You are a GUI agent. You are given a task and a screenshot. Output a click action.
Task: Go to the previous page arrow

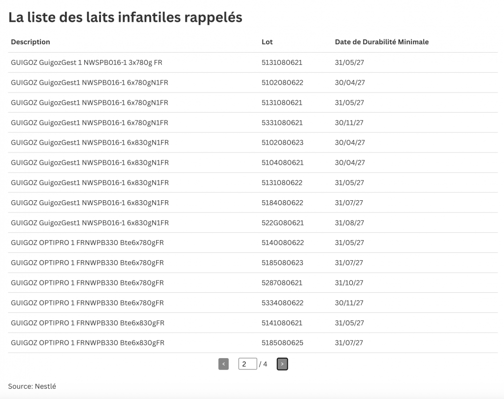[223, 364]
